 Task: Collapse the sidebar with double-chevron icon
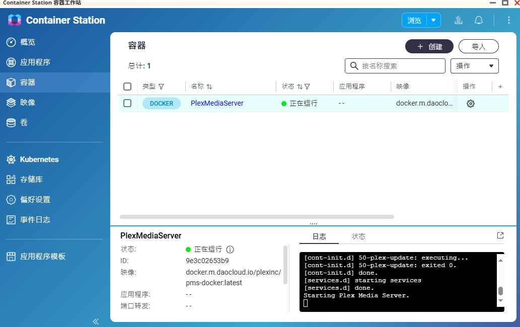coord(96,321)
